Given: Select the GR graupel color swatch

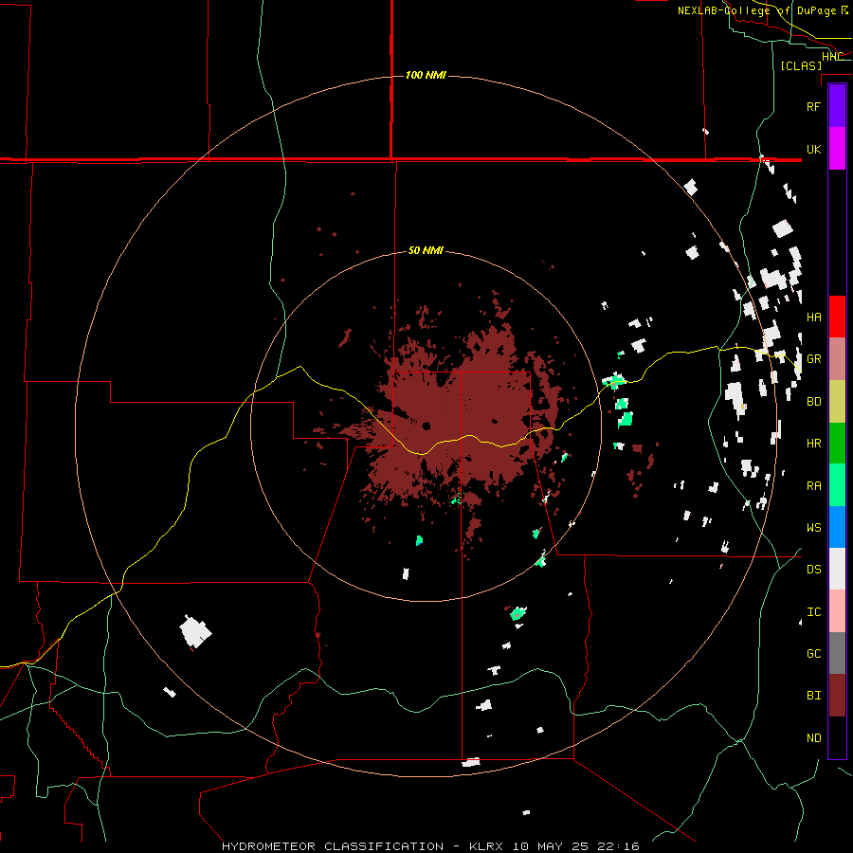Looking at the screenshot, I should click(x=837, y=359).
